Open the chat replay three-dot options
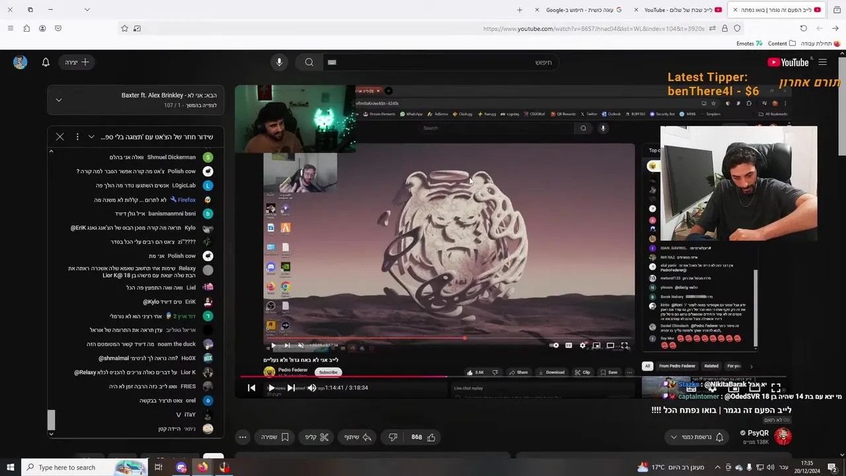Viewport: 846px width, 476px height. 77,137
